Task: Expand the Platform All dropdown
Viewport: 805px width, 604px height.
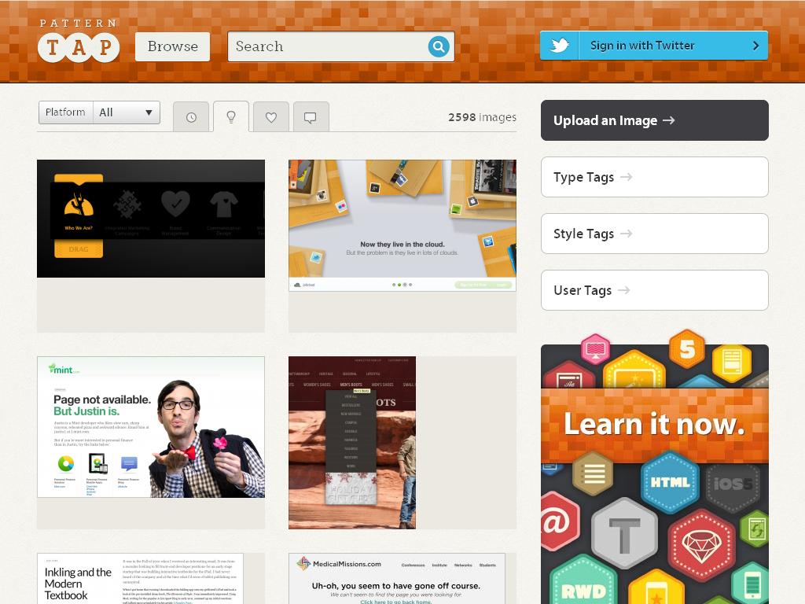Action: coord(100,112)
